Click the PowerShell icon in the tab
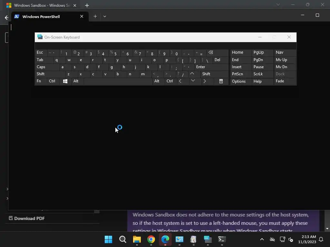Screen dimensions: 330x247 [x=17, y=16]
